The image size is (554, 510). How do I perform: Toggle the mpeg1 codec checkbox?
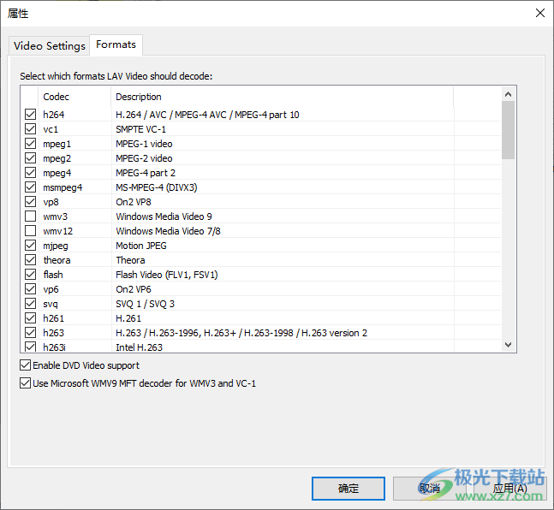[30, 144]
